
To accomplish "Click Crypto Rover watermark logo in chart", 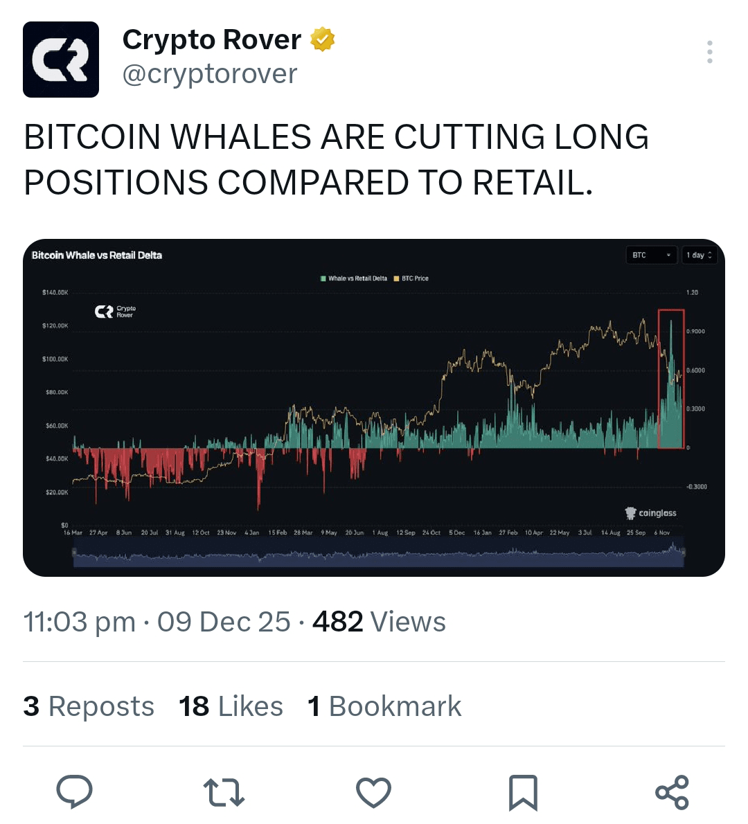I will 116,312.
